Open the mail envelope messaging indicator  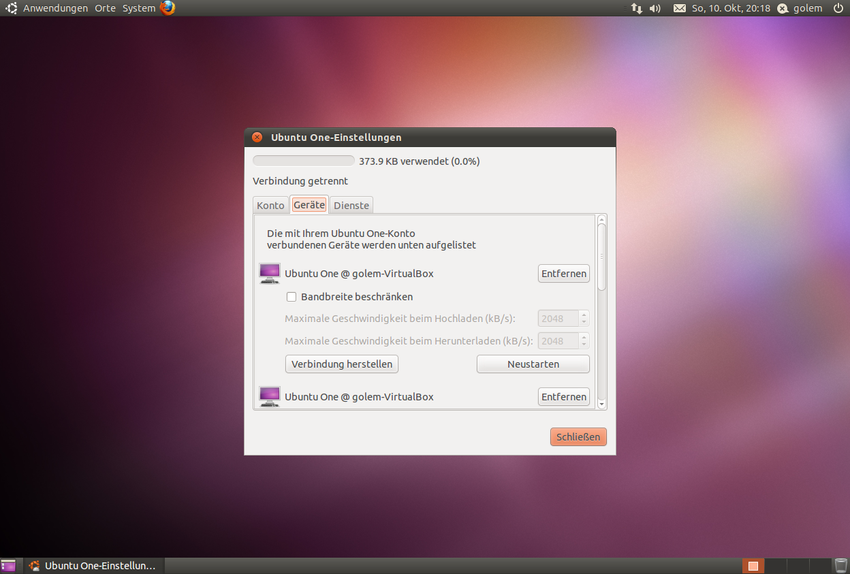[x=680, y=8]
